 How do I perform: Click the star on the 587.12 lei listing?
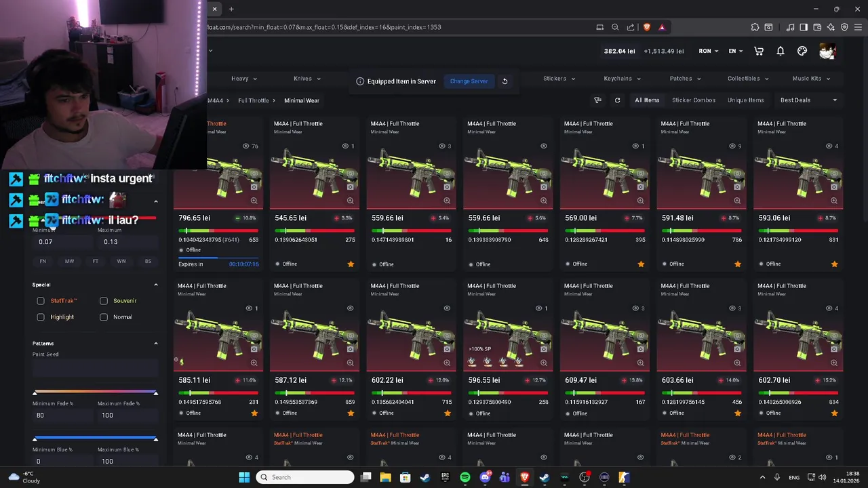click(351, 413)
